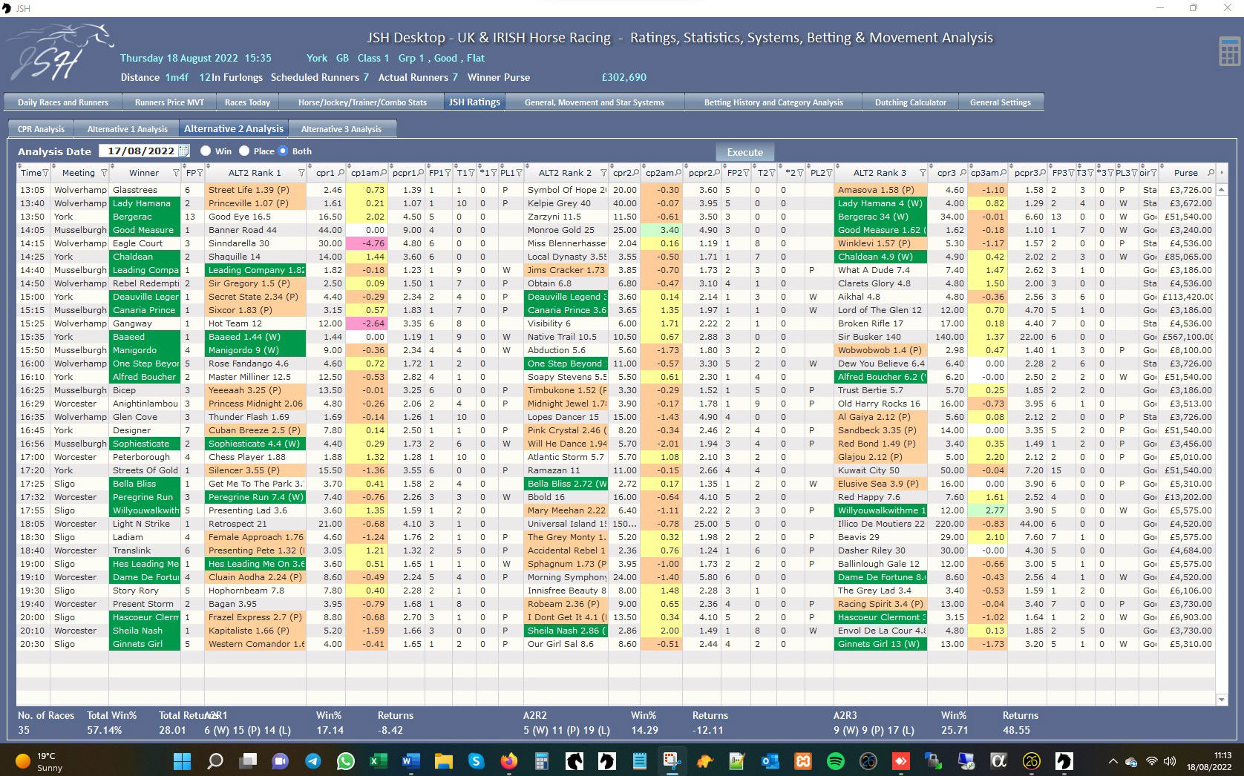Select the 'Hascoeur Clermont' ALT2 Rank 3 cell

pos(881,617)
